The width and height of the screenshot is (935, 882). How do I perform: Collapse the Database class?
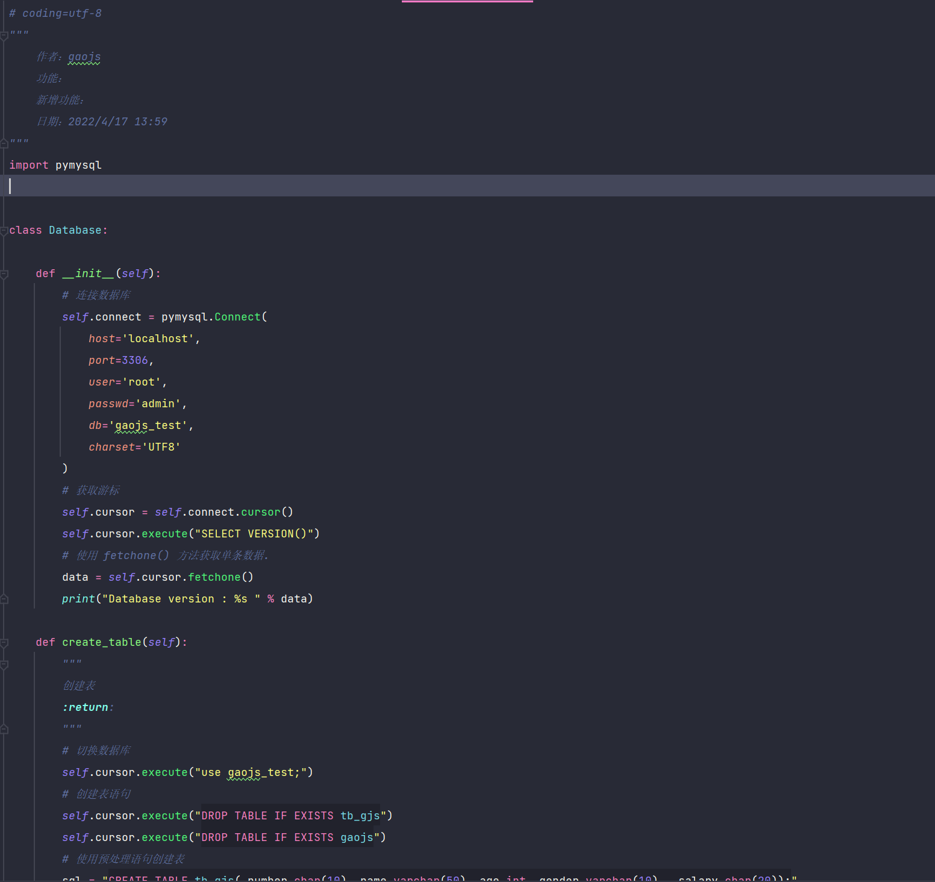(x=4, y=231)
